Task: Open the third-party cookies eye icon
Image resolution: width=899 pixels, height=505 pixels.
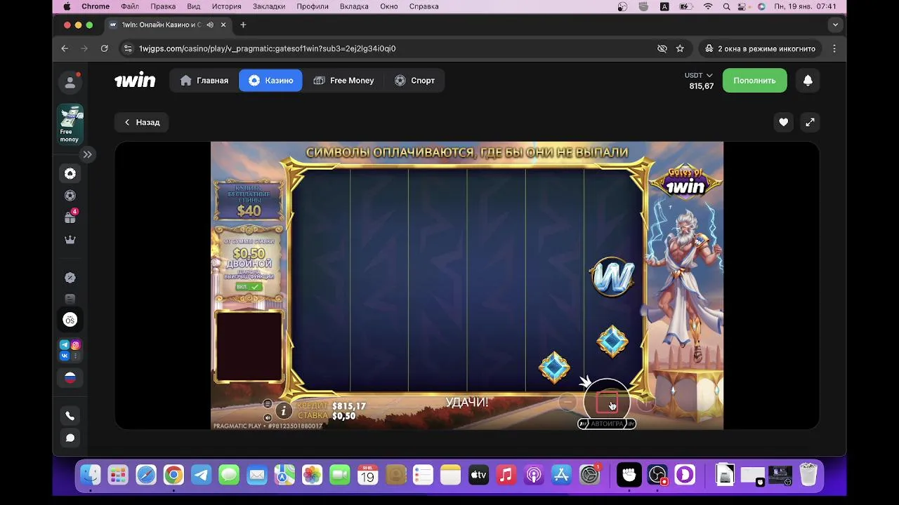Action: point(662,48)
